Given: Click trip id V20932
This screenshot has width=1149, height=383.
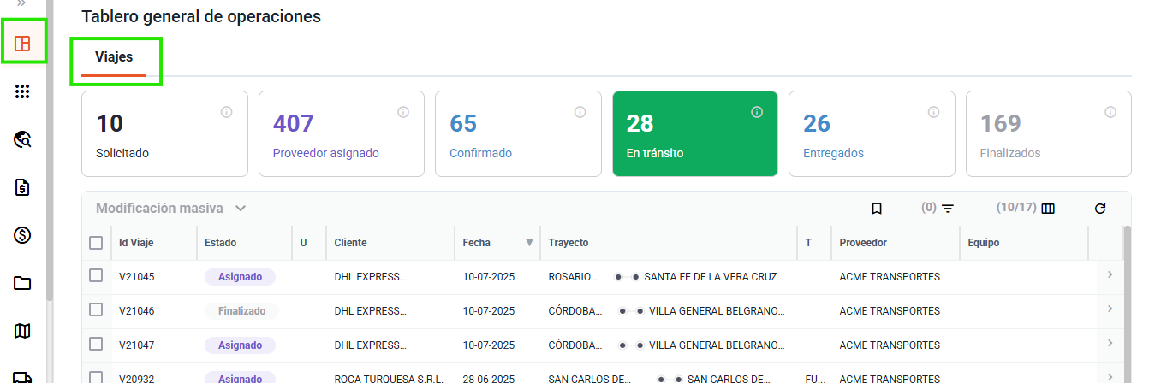Looking at the screenshot, I should point(137,378).
